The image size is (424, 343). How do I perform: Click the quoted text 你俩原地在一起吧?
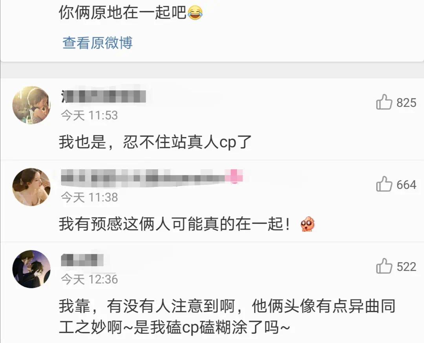coord(123,13)
